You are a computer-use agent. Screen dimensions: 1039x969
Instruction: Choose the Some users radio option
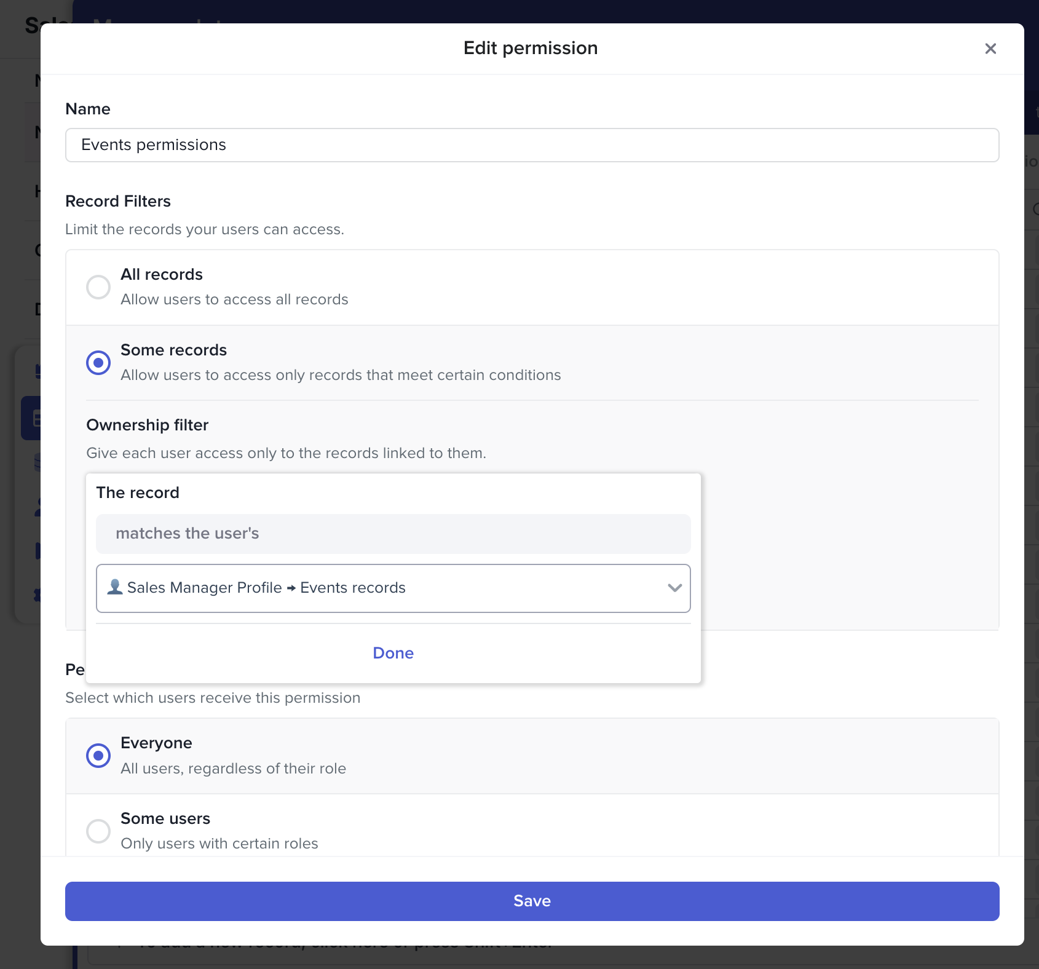click(x=98, y=831)
